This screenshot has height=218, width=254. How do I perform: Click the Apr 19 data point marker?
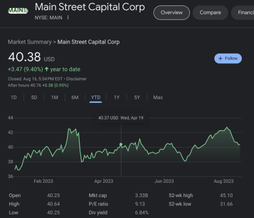[x=121, y=144]
